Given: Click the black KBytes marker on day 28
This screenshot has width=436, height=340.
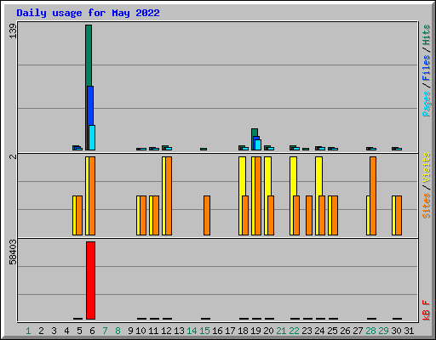Looking at the screenshot, I should [x=371, y=319].
